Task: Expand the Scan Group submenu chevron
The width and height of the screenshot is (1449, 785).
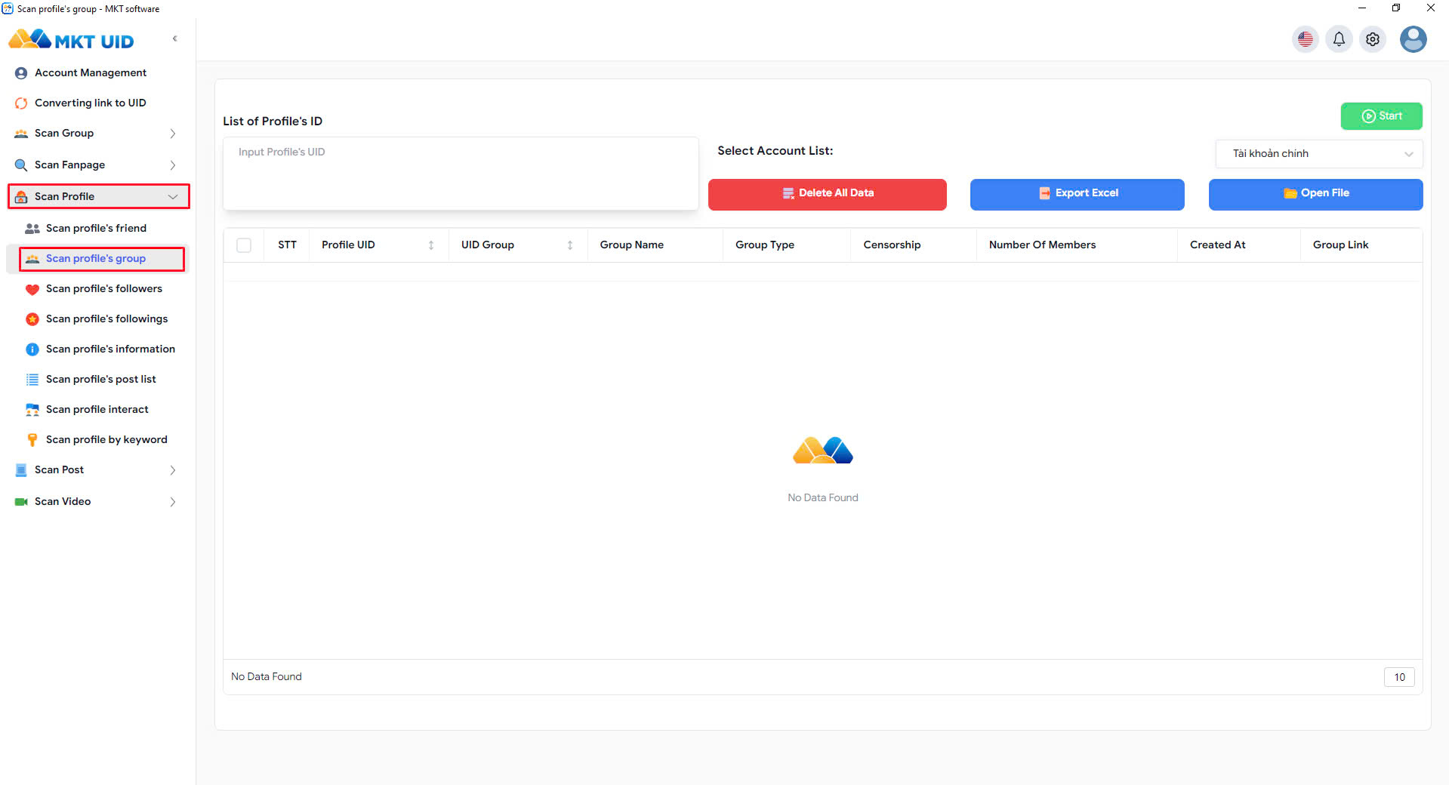Action: pos(173,134)
